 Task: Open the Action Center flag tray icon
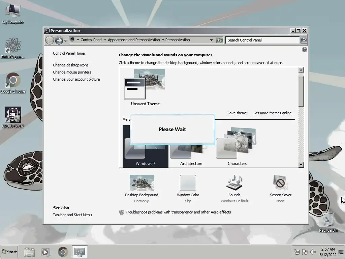point(305,252)
